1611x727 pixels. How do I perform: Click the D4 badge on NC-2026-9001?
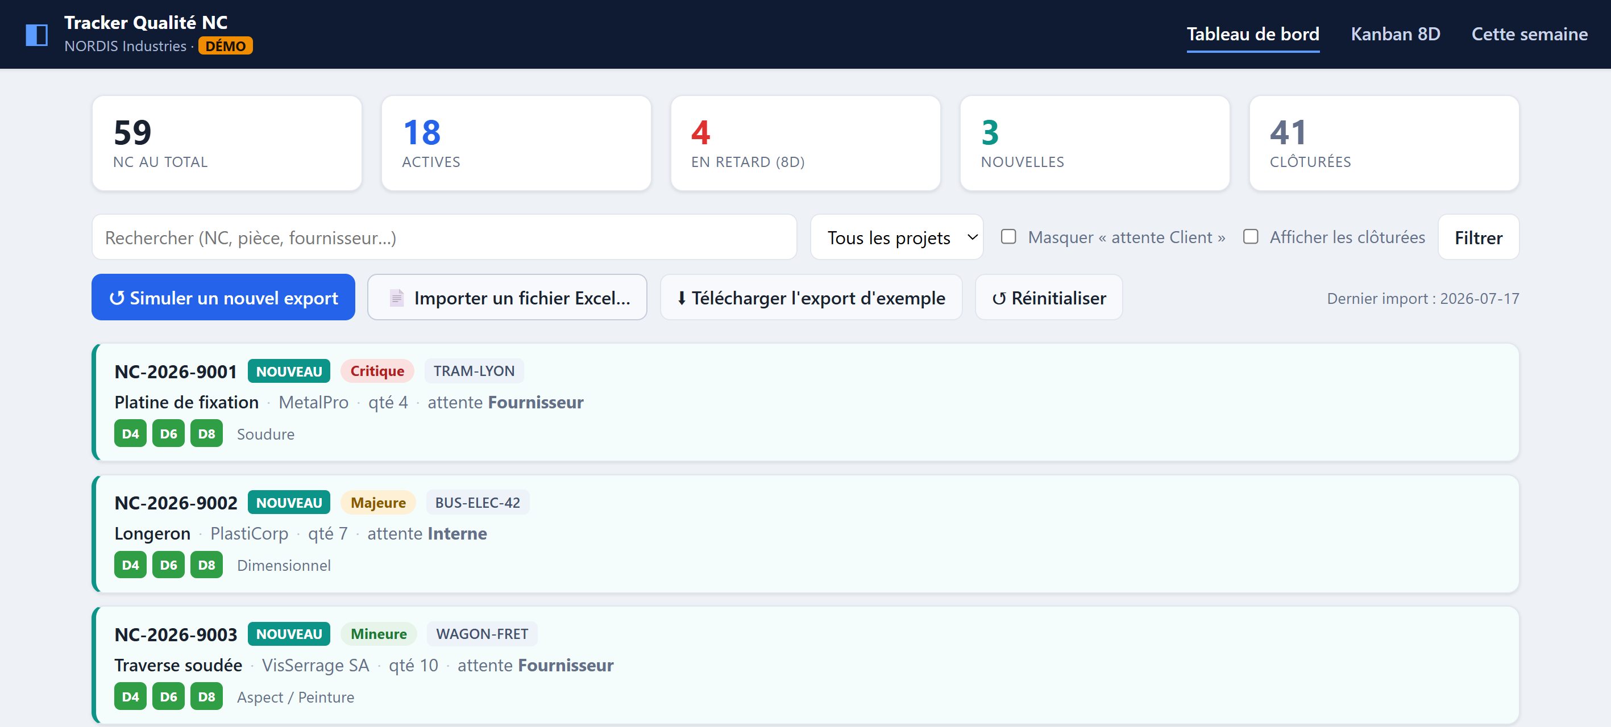130,434
